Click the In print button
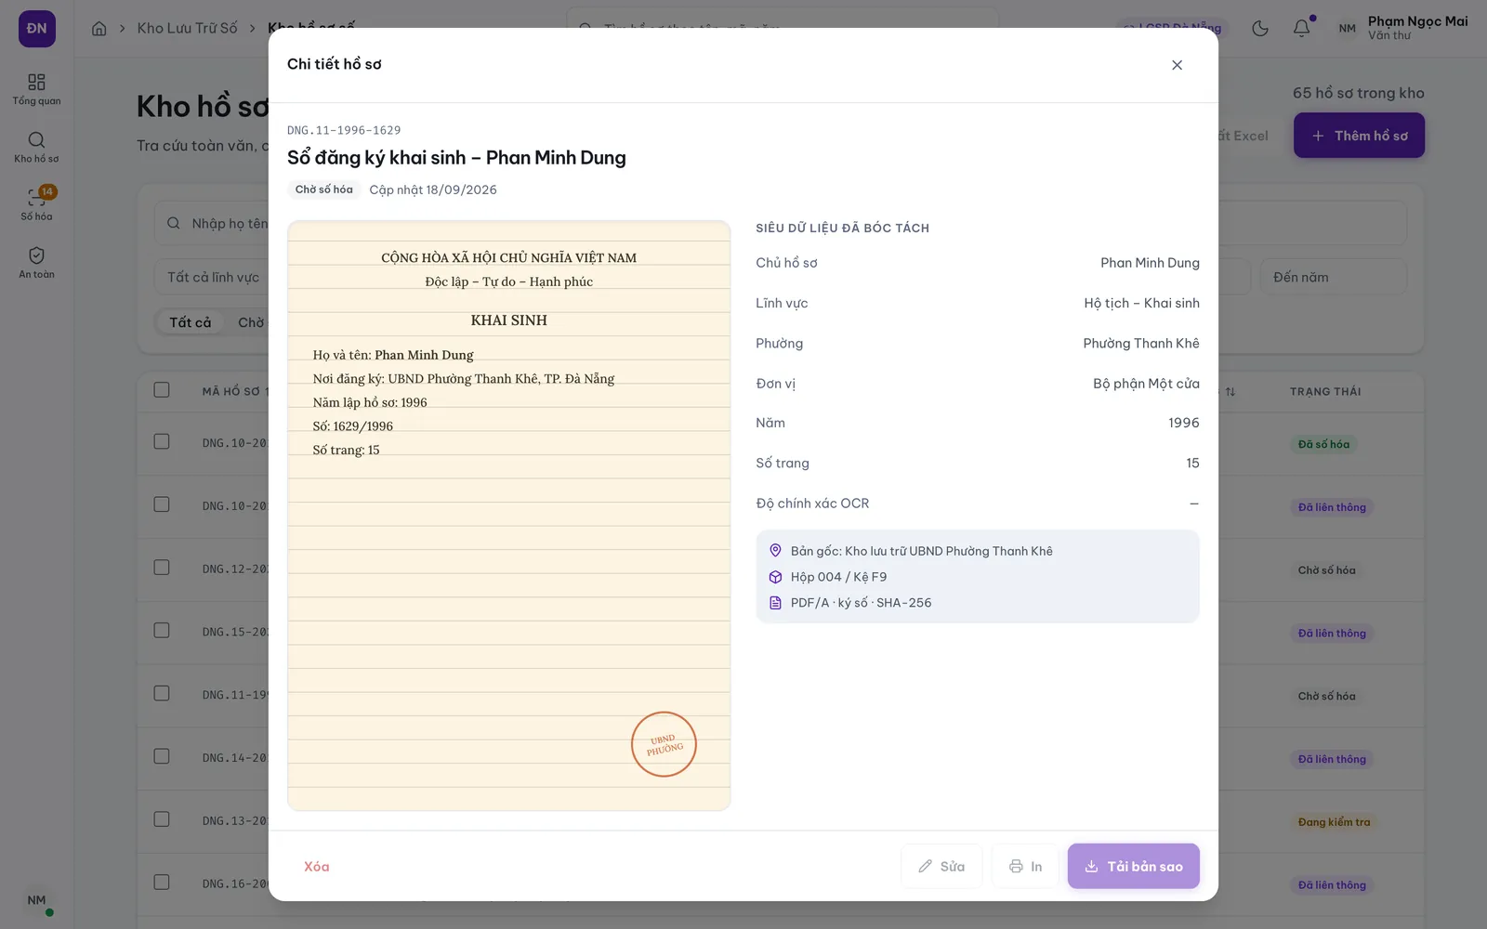This screenshot has height=929, width=1487. click(1025, 867)
